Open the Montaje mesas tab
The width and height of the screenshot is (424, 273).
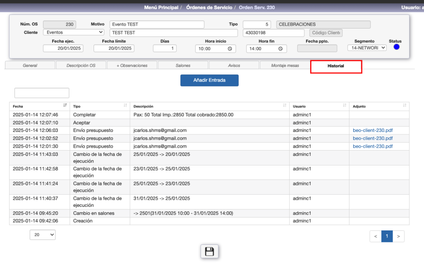(x=285, y=65)
